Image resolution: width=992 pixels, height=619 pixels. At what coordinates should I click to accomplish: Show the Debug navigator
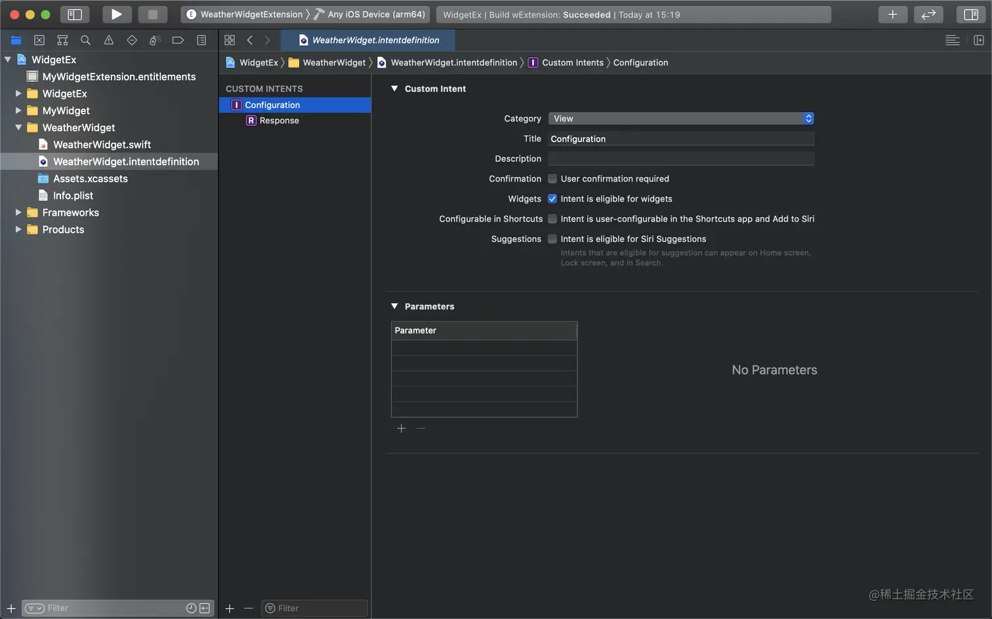click(x=155, y=40)
